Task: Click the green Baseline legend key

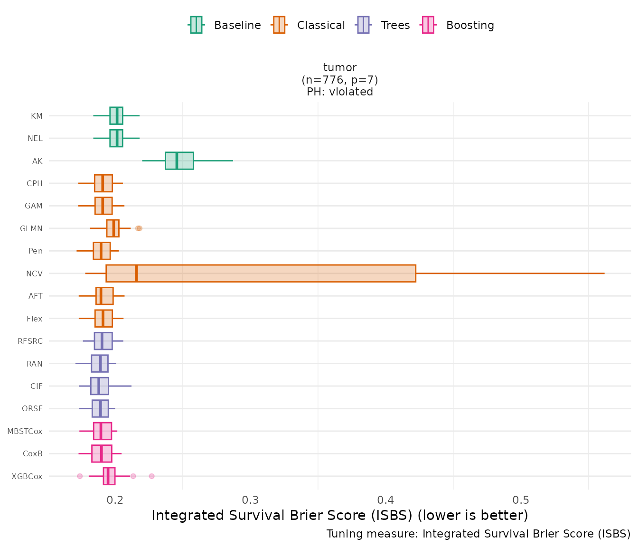Action: (x=196, y=25)
